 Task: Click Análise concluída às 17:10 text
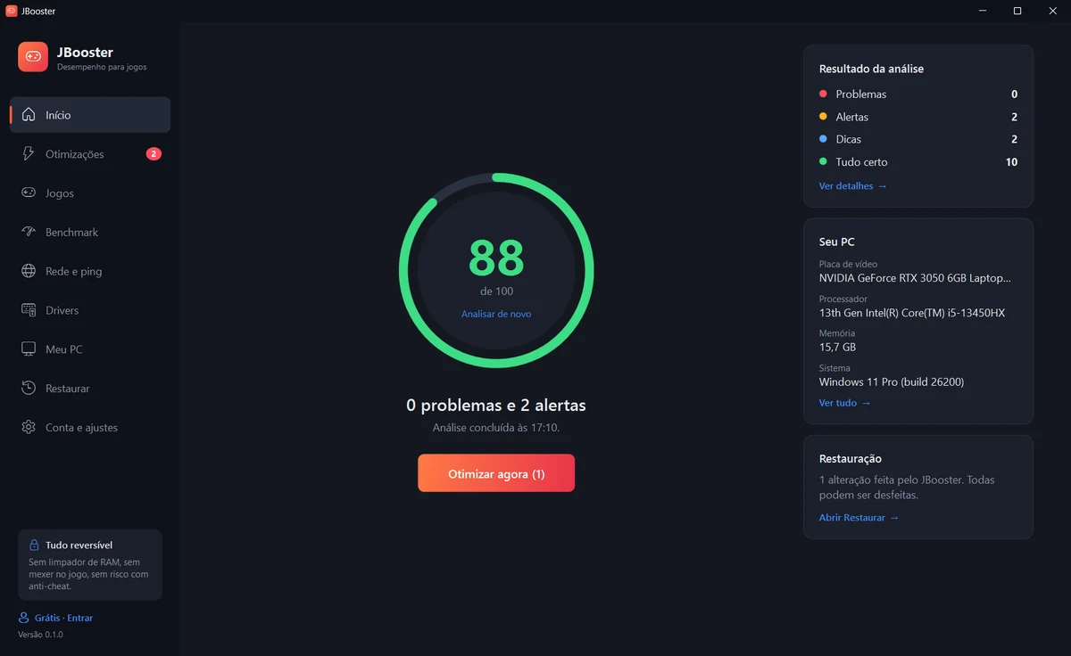(496, 428)
